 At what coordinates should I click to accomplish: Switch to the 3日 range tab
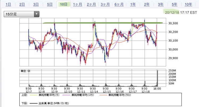[x=36, y=4]
